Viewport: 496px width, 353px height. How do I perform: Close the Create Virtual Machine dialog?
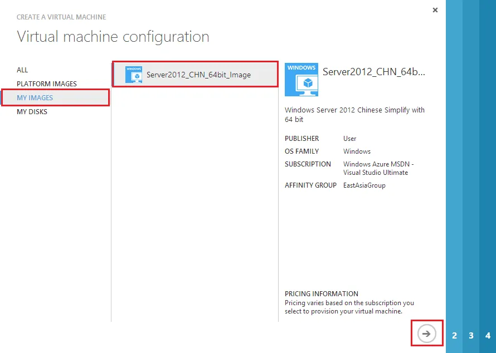[435, 10]
